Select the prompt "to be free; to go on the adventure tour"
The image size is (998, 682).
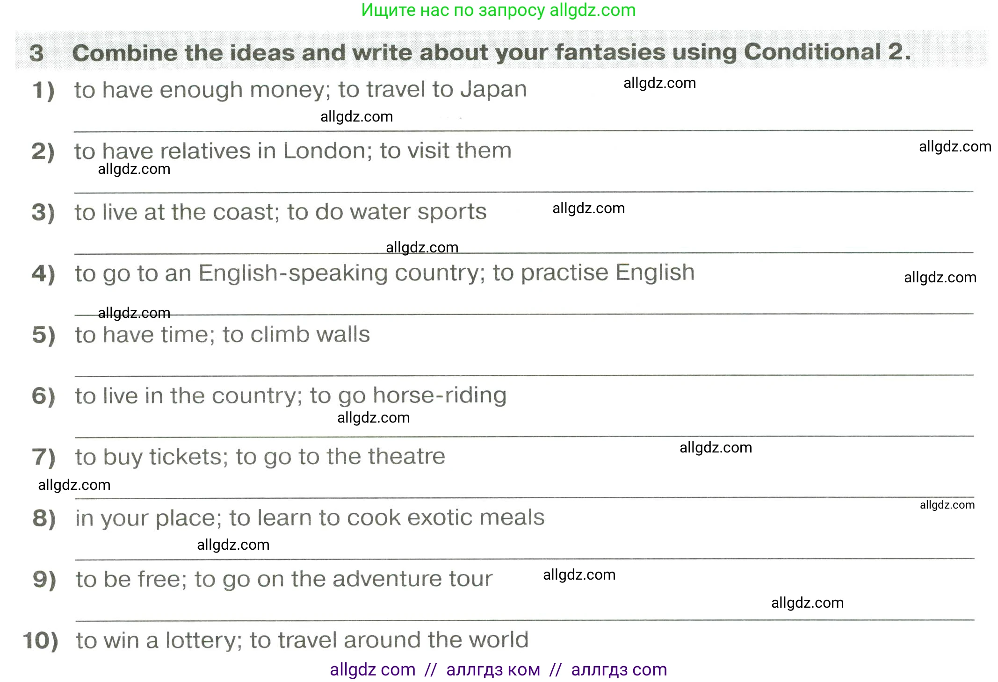pos(284,579)
